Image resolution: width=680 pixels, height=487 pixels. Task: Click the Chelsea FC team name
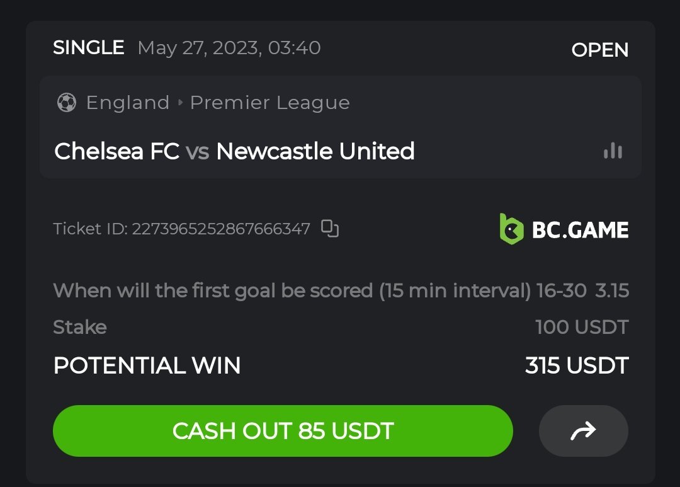(x=116, y=151)
